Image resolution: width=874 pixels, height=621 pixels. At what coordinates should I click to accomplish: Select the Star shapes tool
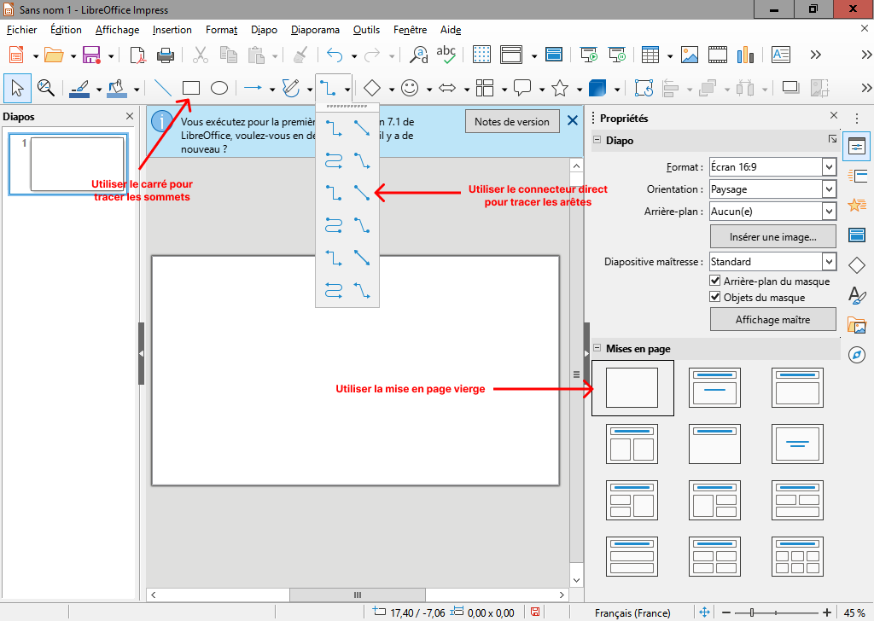click(x=560, y=88)
